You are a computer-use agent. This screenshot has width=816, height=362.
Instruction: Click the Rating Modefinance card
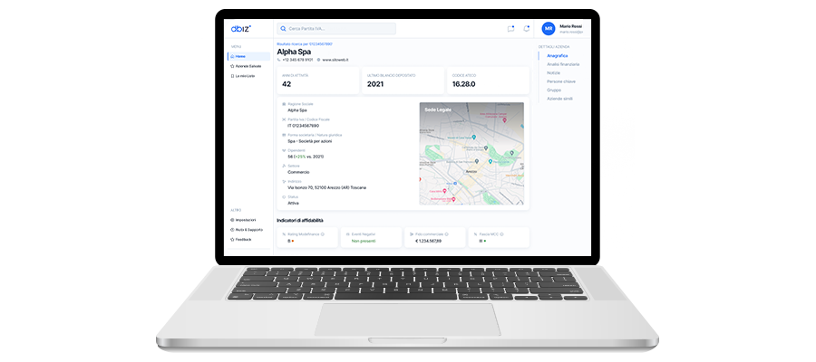click(x=307, y=237)
